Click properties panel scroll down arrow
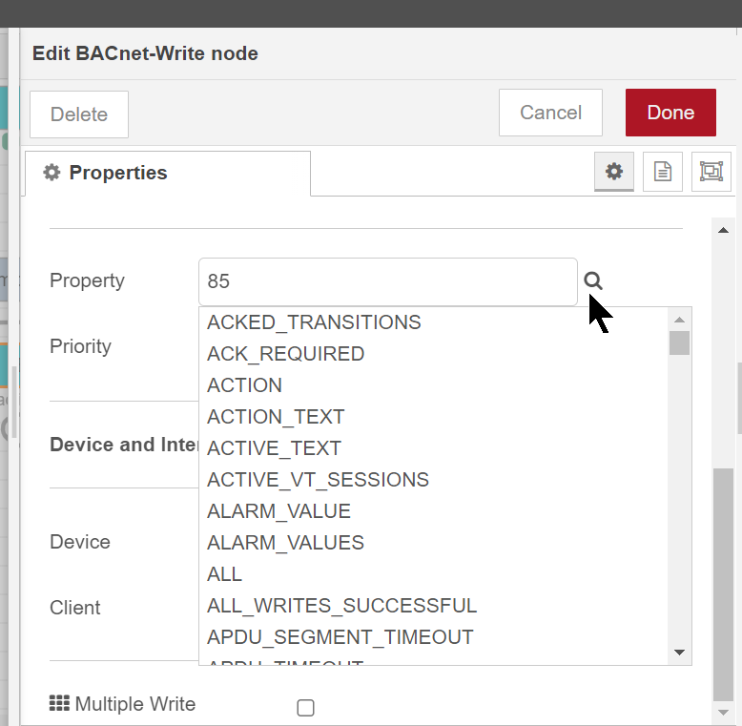742x726 pixels. click(723, 712)
